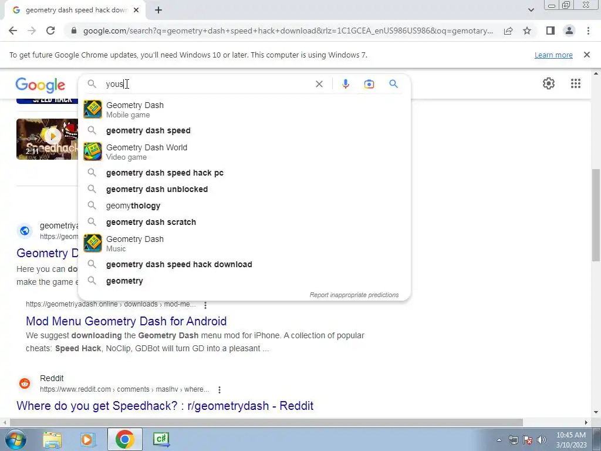This screenshot has width=601, height=451.
Task: Submit search with blue magnifier
Action: click(393, 83)
